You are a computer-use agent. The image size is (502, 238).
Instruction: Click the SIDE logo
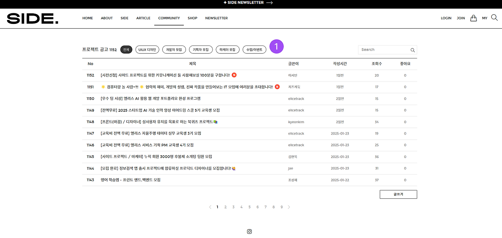(32, 18)
